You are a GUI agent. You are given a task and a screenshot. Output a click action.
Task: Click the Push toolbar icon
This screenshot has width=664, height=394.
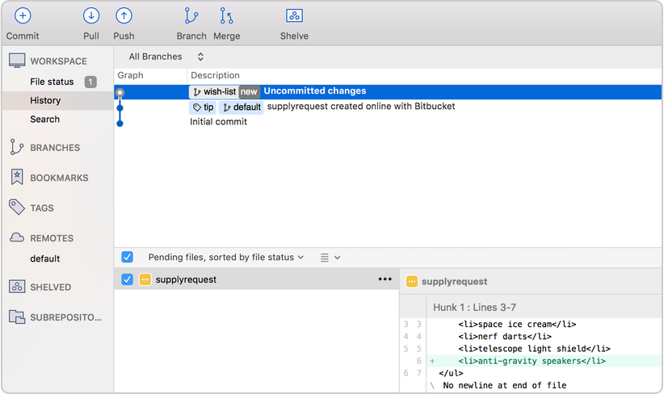(x=124, y=16)
